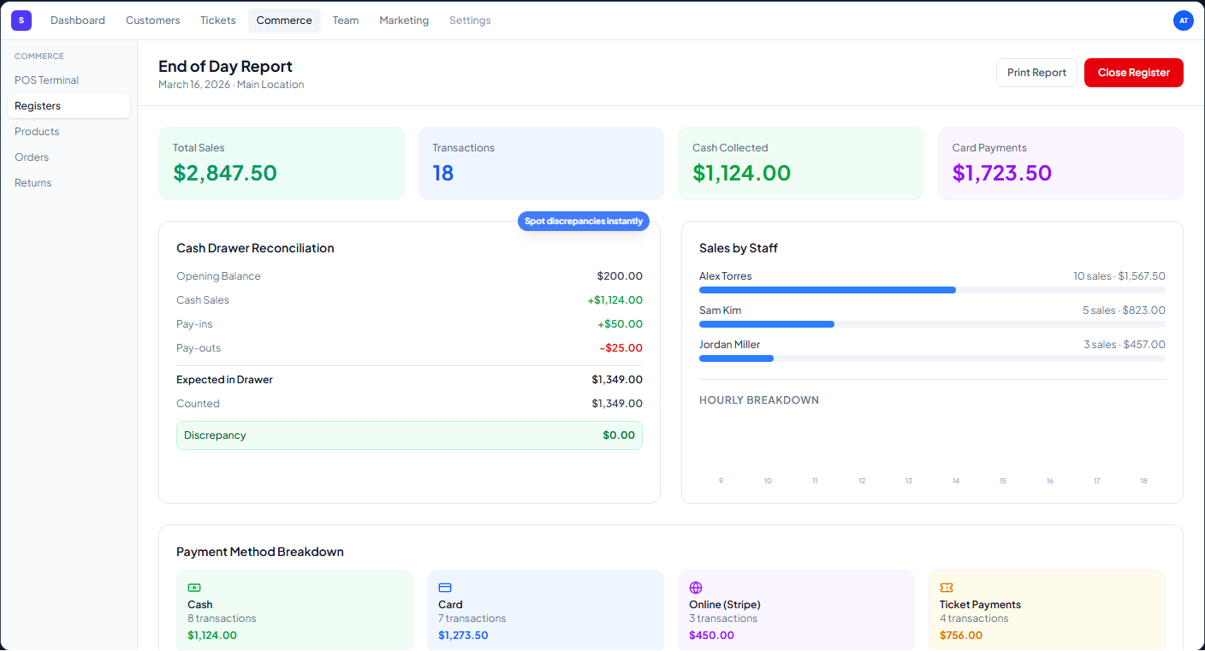Click the Payment Method Breakdown heading
Image resolution: width=1205 pixels, height=651 pixels.
260,552
